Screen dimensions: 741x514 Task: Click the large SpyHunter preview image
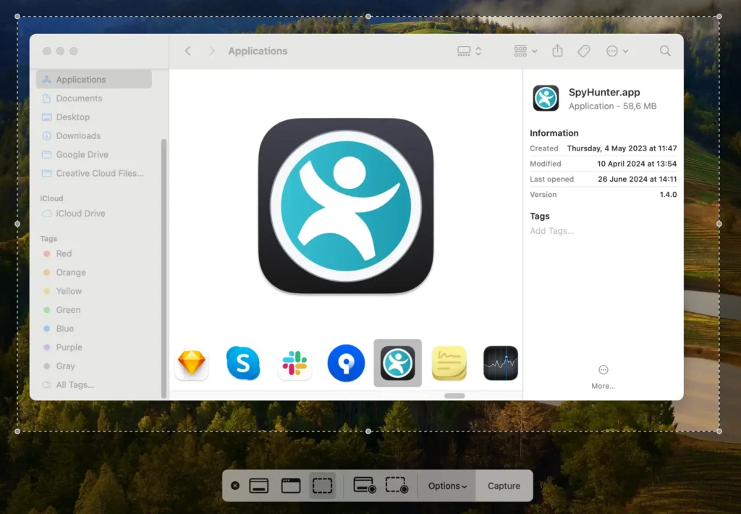[346, 206]
